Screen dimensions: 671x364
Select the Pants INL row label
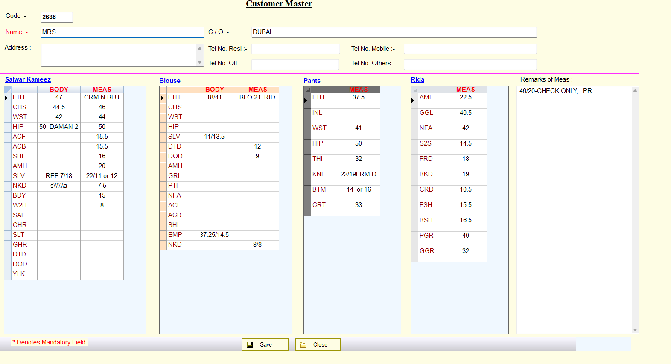click(x=324, y=116)
